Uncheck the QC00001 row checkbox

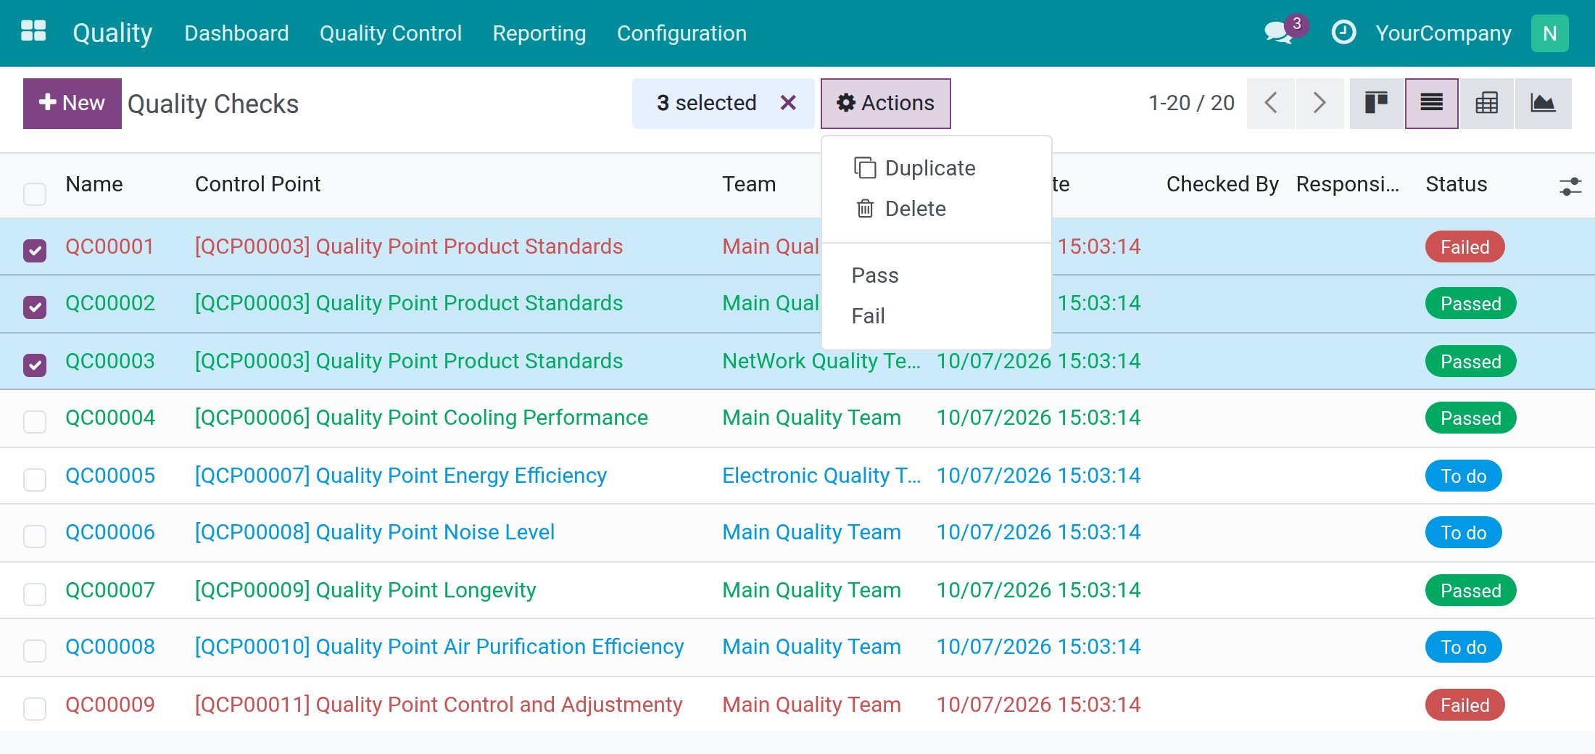click(35, 250)
